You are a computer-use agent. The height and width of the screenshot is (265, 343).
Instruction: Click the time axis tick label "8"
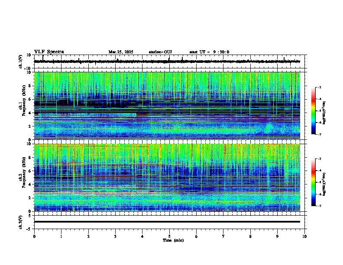pyautogui.click(x=250, y=236)
